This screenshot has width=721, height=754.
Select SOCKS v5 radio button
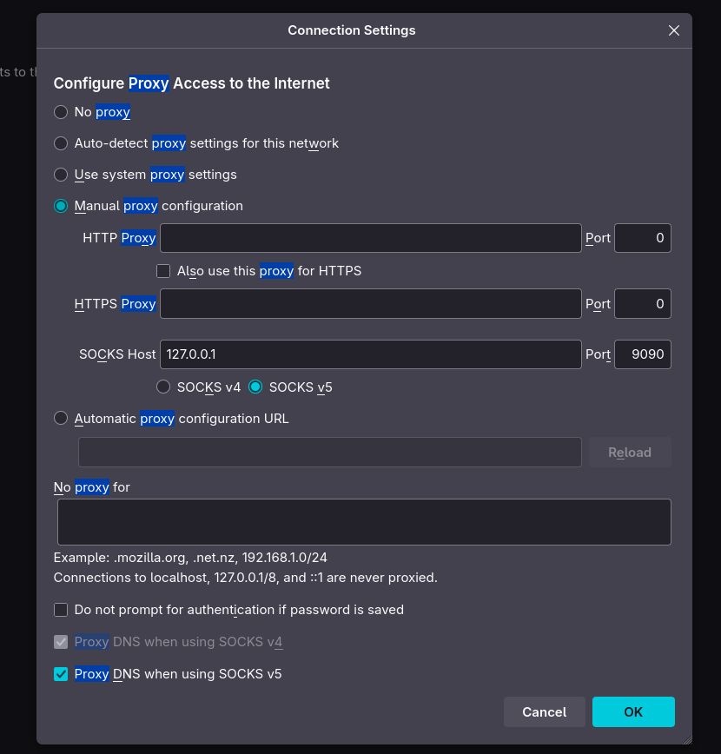click(255, 387)
